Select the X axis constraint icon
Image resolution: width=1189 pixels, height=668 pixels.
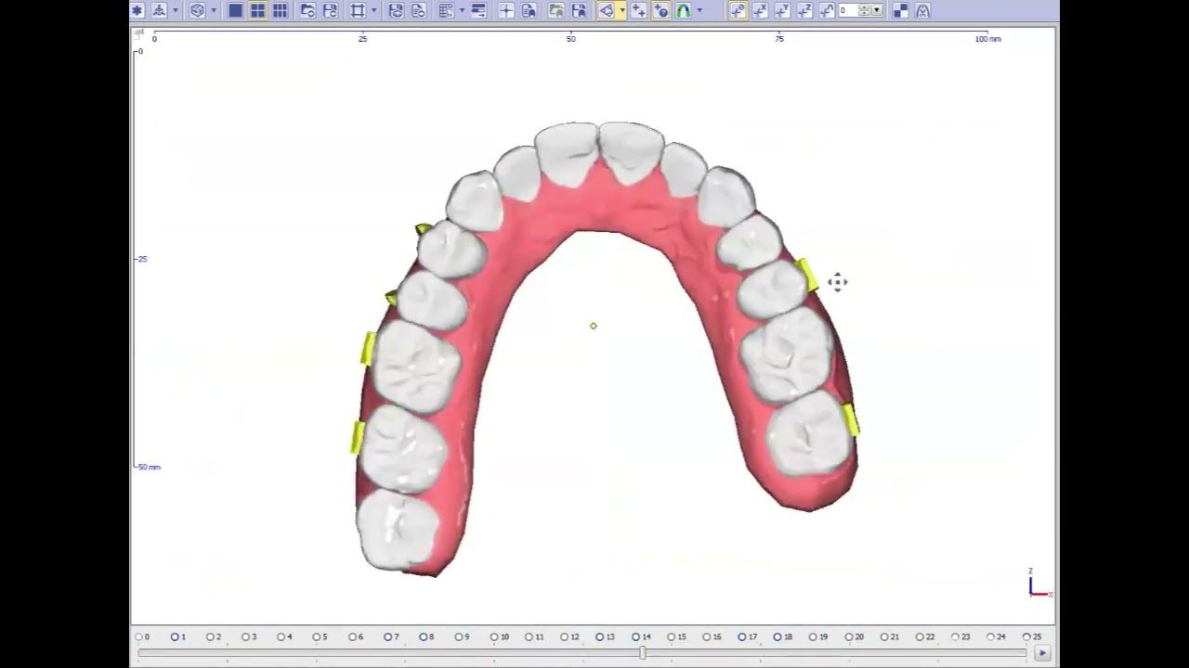pos(760,11)
